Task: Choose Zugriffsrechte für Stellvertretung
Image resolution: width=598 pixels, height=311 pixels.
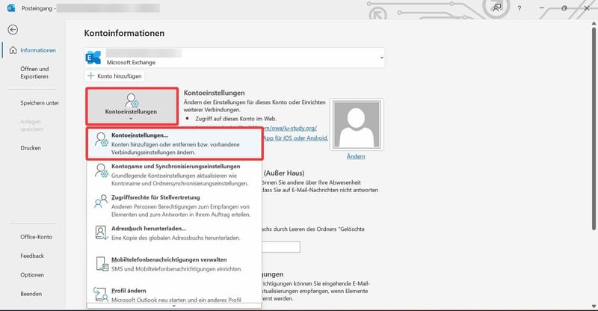Action: [175, 206]
